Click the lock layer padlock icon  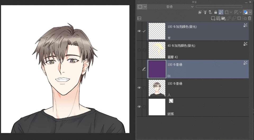click(216, 12)
